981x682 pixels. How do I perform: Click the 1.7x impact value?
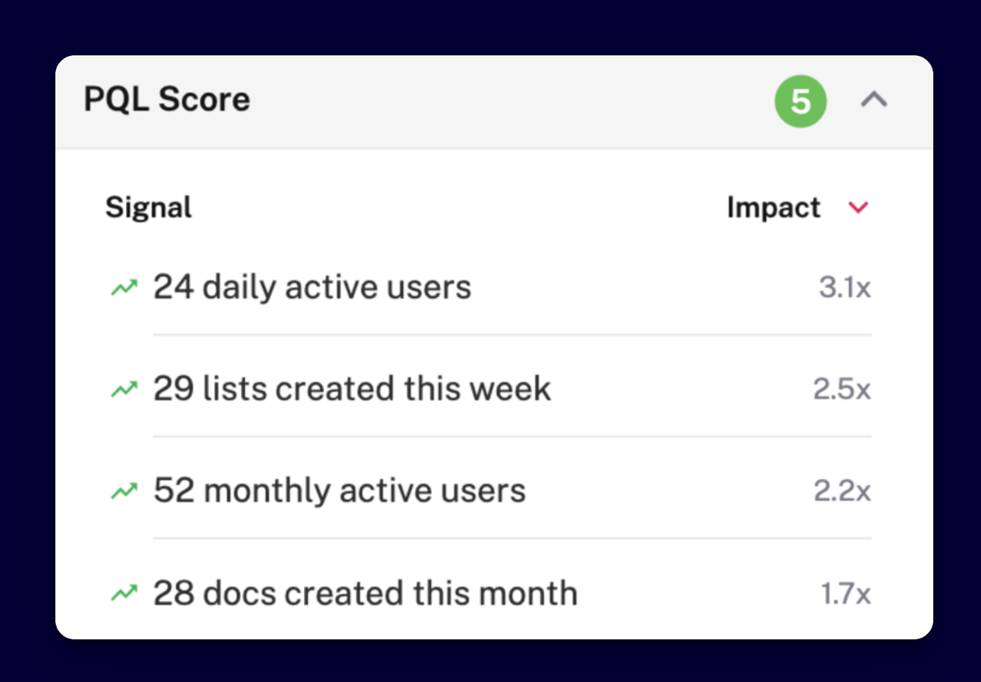(845, 594)
